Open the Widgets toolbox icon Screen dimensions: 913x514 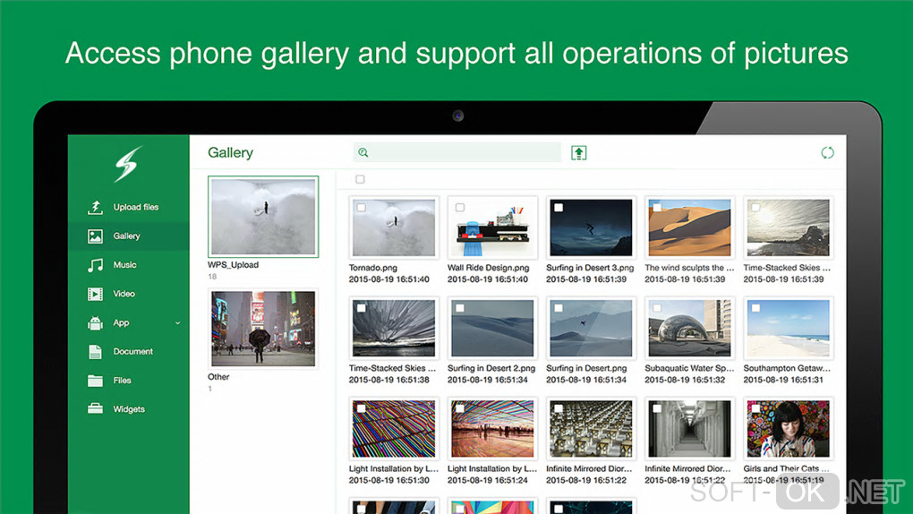95,408
